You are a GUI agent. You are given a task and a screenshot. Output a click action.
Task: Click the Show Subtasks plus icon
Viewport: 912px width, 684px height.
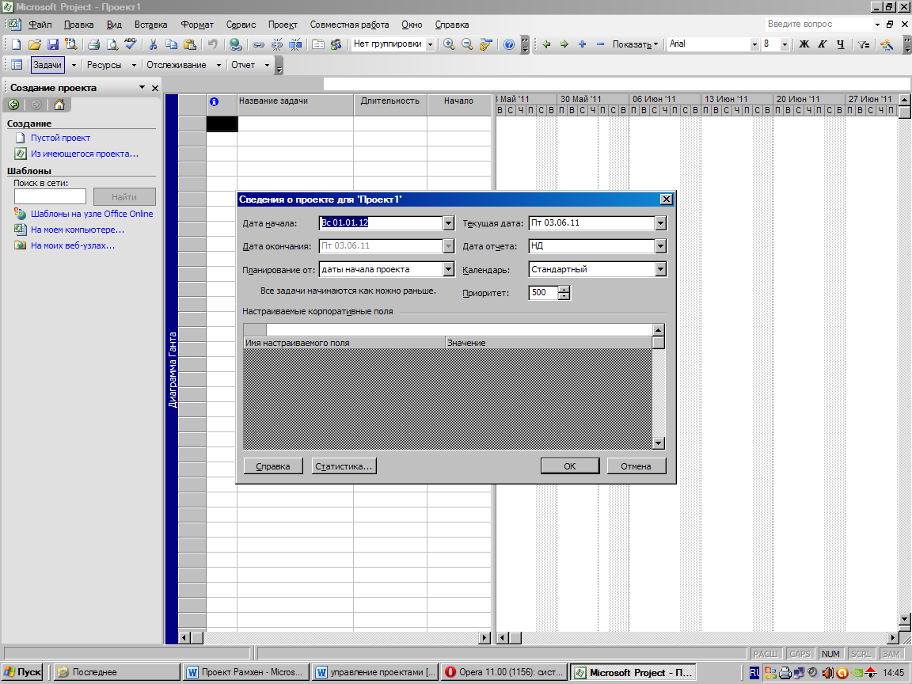point(582,44)
